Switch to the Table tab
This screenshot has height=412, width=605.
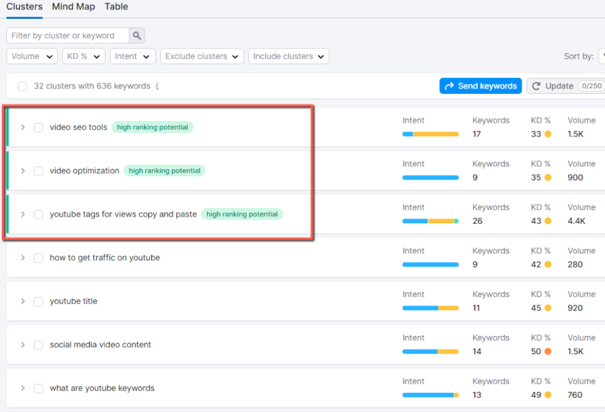pos(116,6)
